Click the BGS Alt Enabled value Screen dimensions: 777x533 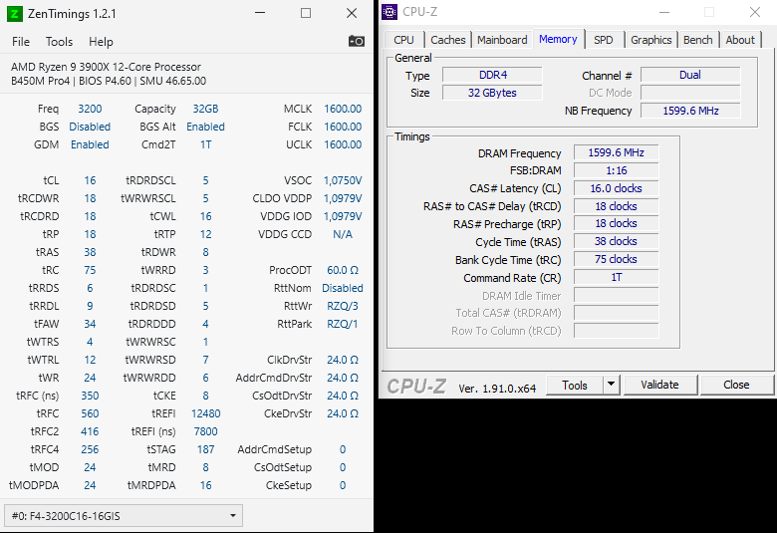(x=205, y=127)
